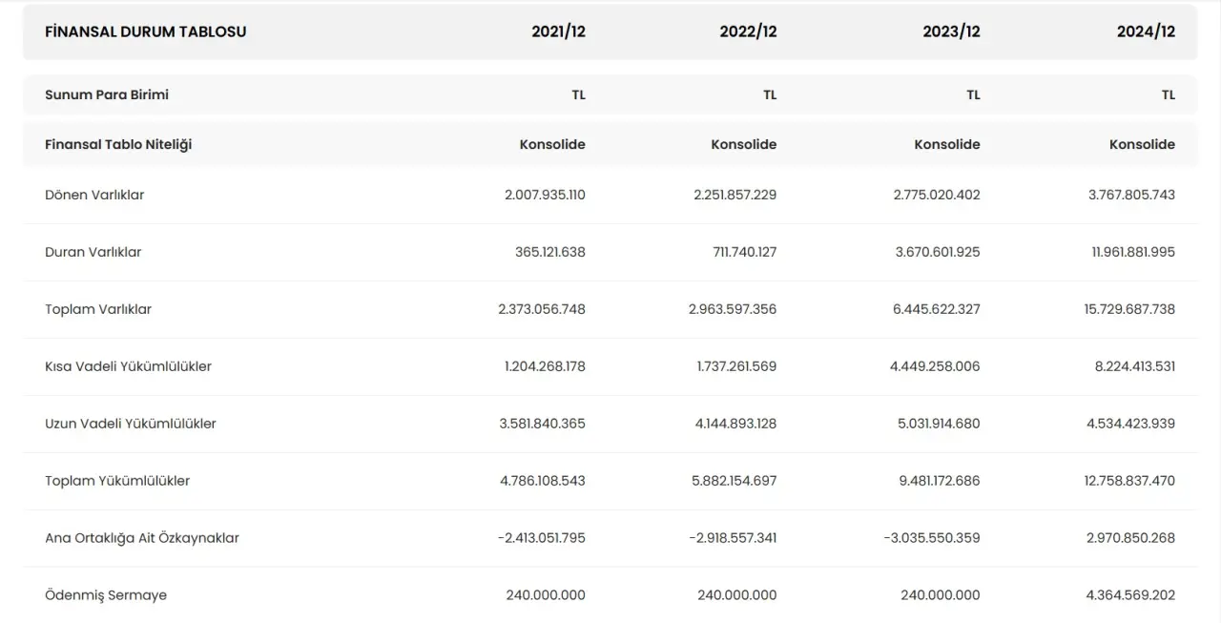
Task: Click the Dönen Varlıklar row label
Action: [94, 195]
